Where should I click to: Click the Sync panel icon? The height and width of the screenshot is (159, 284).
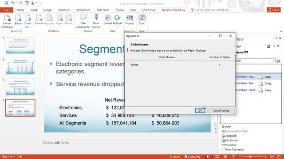tap(142, 20)
